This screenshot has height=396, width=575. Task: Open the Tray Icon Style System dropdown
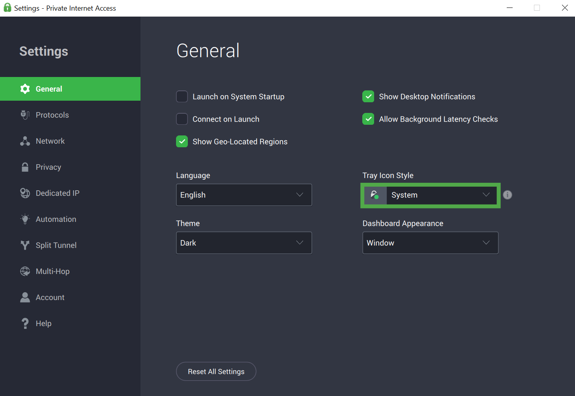[431, 195]
